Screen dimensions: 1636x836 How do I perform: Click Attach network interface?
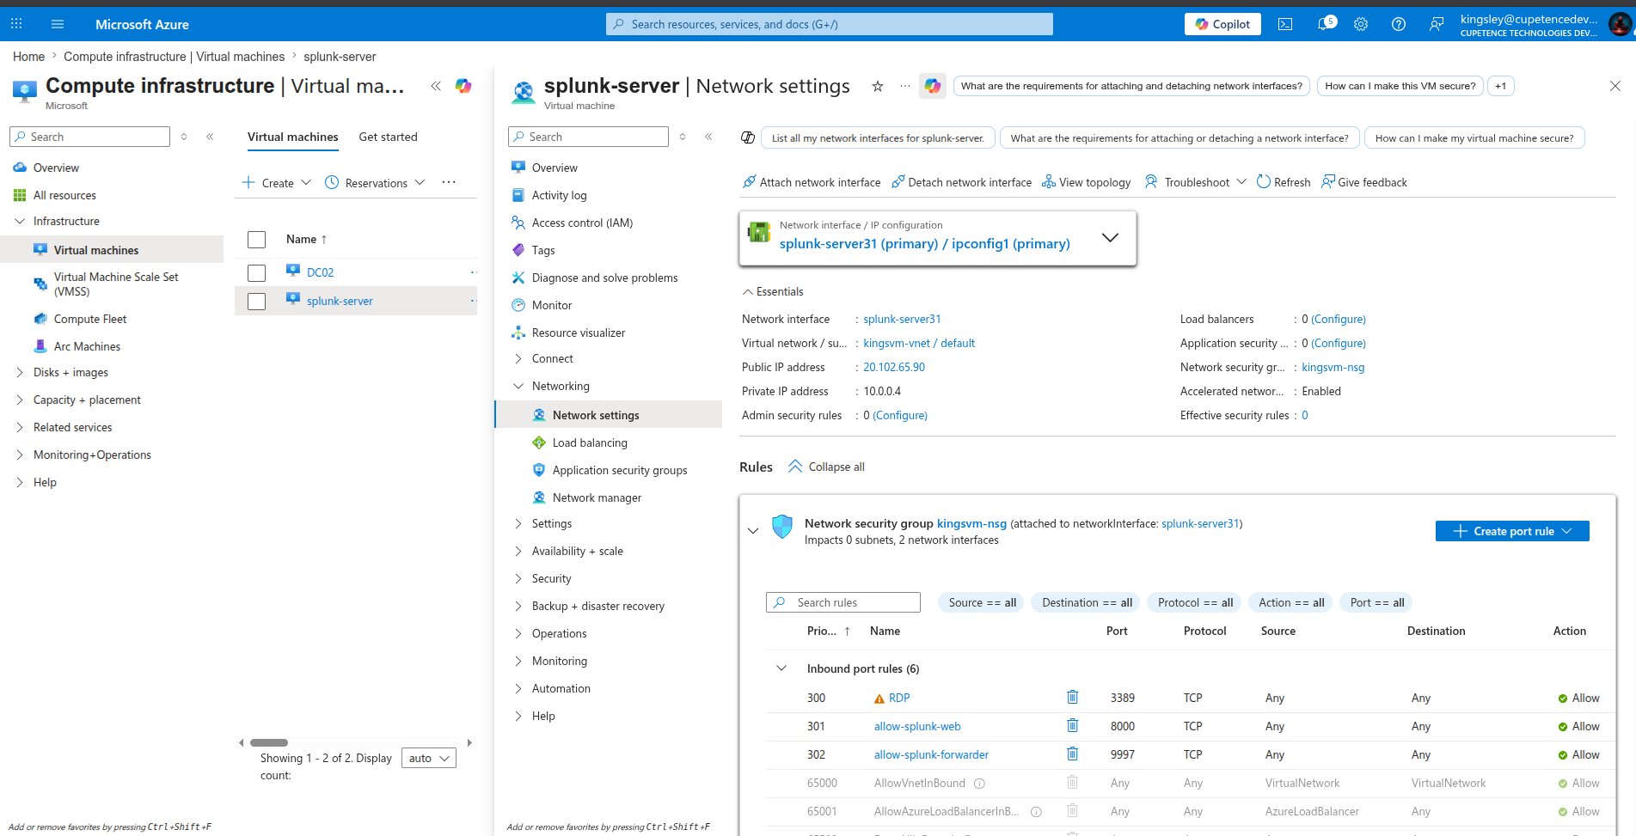pyautogui.click(x=812, y=182)
